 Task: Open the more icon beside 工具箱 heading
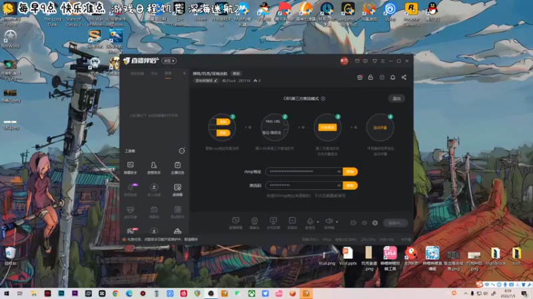tap(182, 151)
